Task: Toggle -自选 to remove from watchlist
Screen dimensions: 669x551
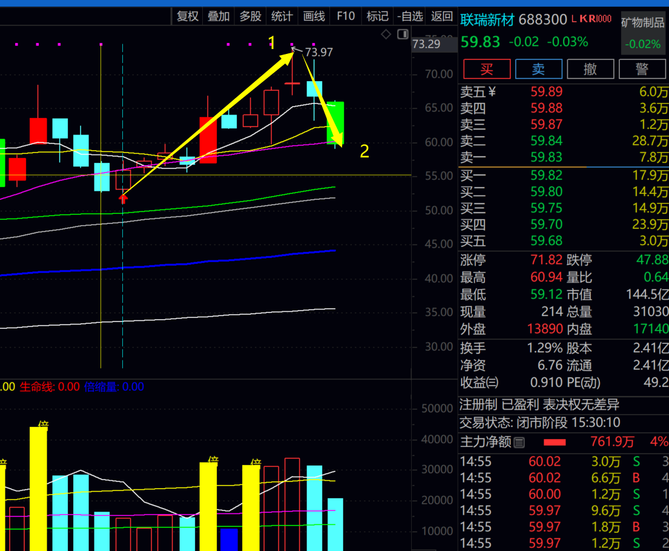Action: coord(410,16)
